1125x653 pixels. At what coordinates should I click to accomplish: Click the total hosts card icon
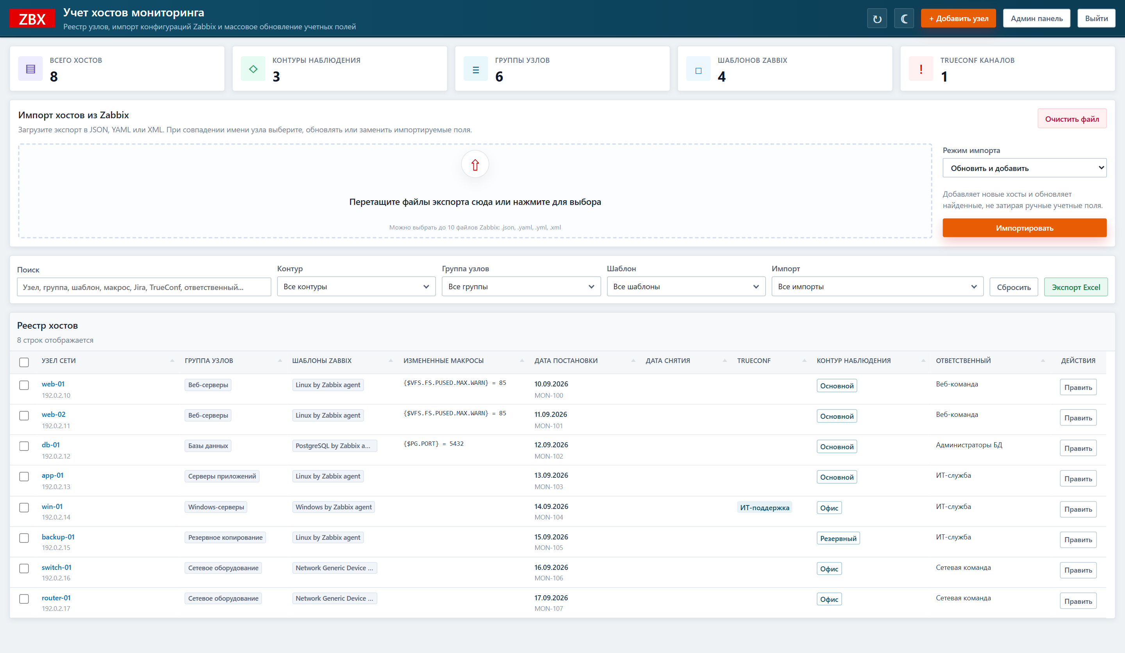coord(30,69)
